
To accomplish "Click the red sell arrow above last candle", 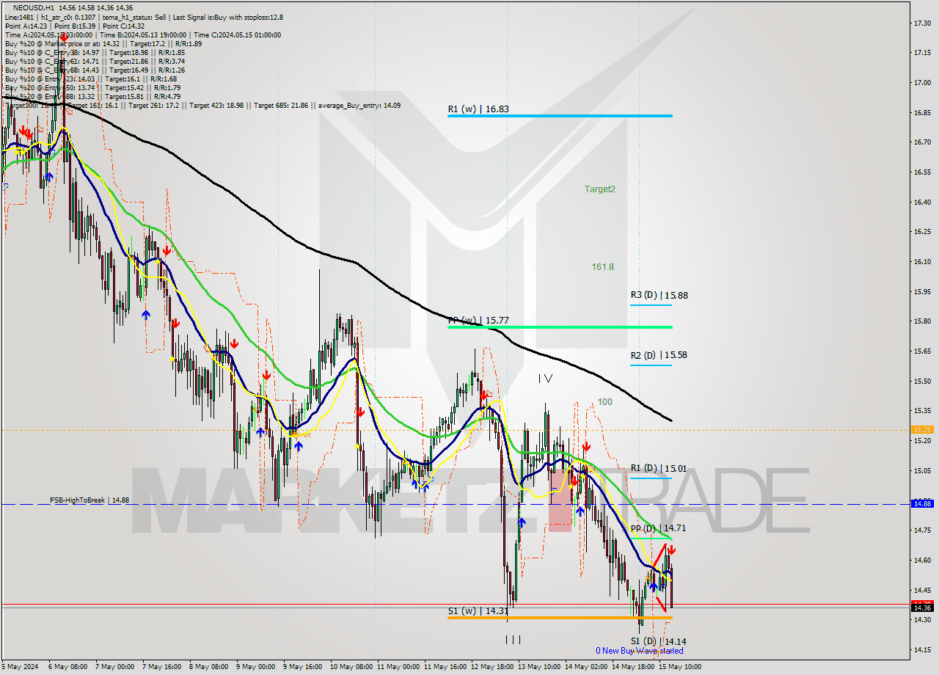I will click(672, 550).
